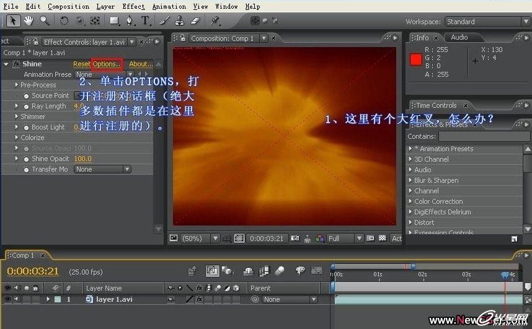
Task: Click the label color swatch of layer 1.avi
Action: 58,299
